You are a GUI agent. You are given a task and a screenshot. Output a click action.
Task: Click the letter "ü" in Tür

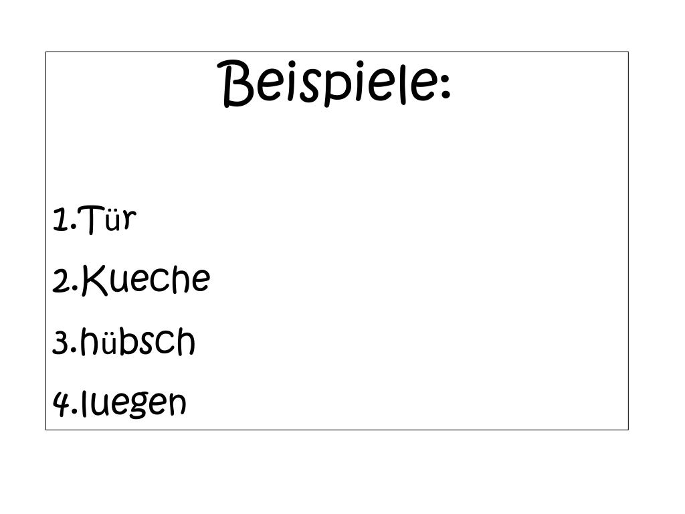click(112, 220)
